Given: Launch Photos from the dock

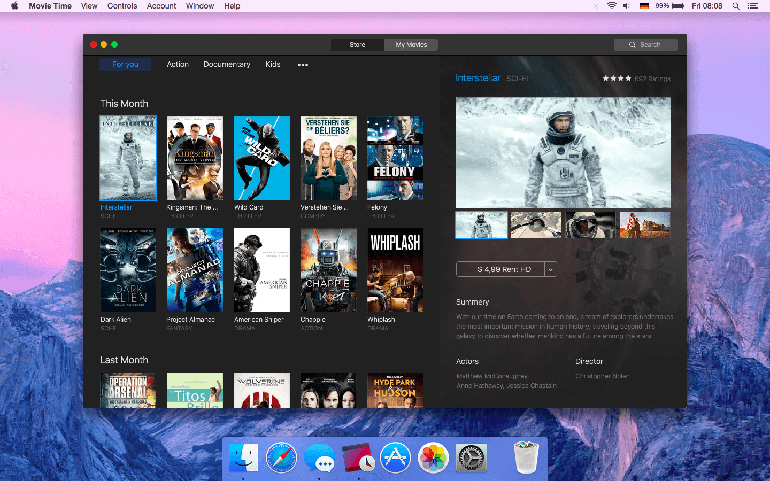Looking at the screenshot, I should coord(433,458).
